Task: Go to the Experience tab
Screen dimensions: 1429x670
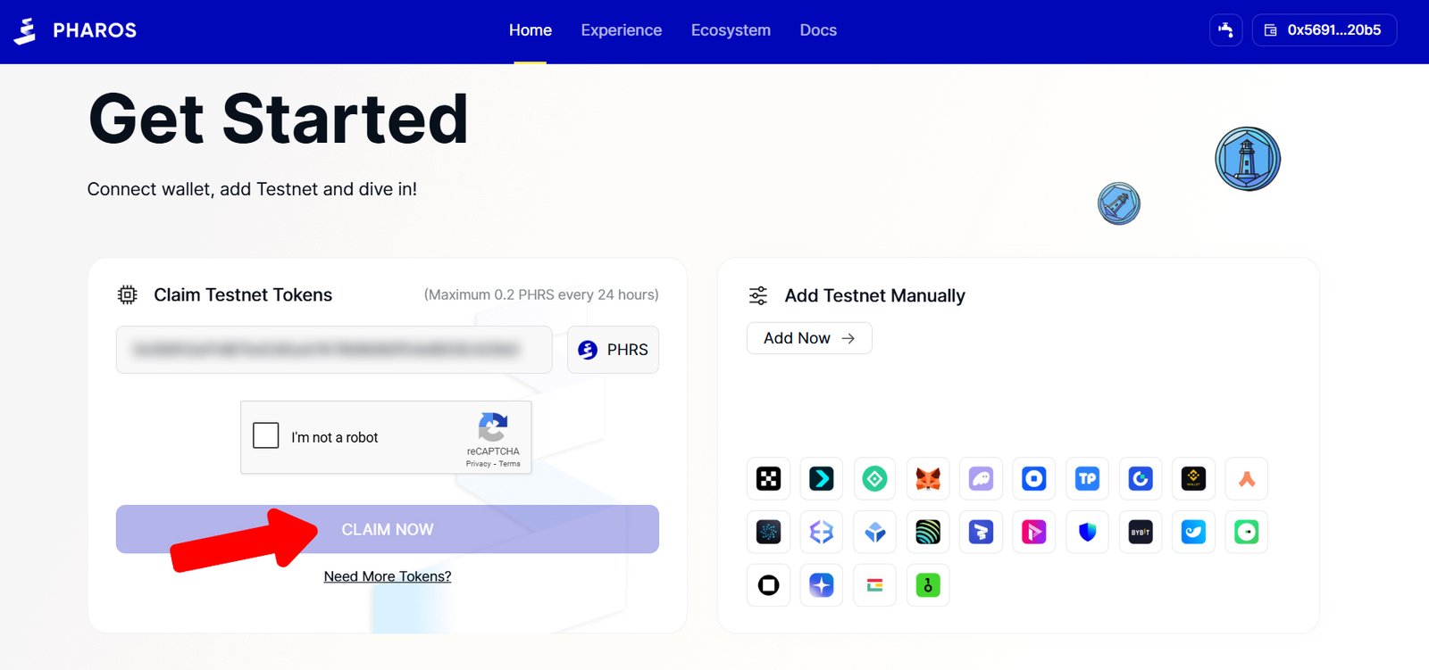Action: coord(621,30)
